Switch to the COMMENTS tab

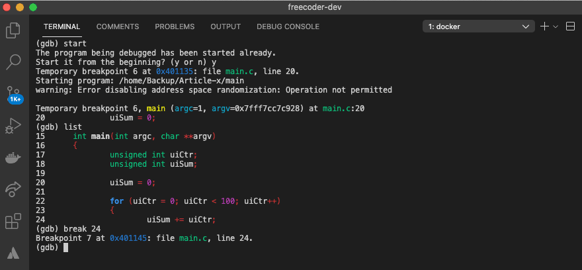click(118, 26)
